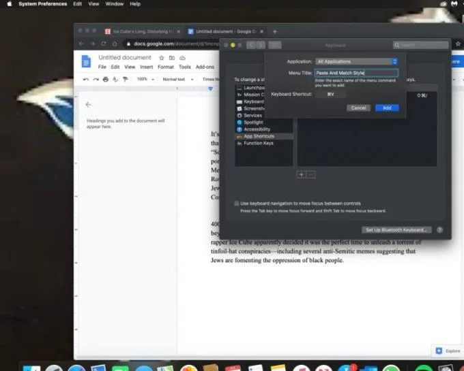Open the Apple menu
Image resolution: width=464 pixels, height=371 pixels.
point(10,4)
